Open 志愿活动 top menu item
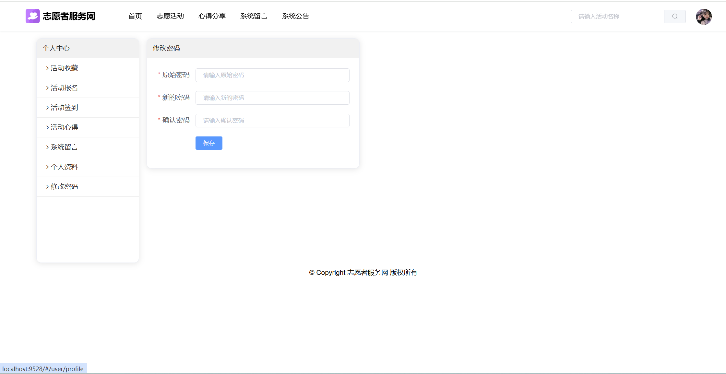 point(170,16)
